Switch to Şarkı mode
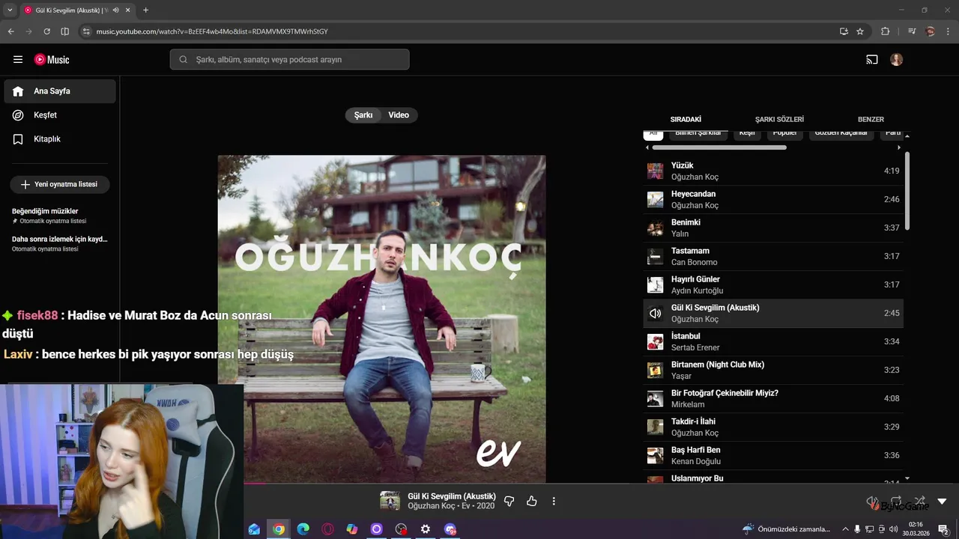The height and width of the screenshot is (539, 959). (363, 115)
